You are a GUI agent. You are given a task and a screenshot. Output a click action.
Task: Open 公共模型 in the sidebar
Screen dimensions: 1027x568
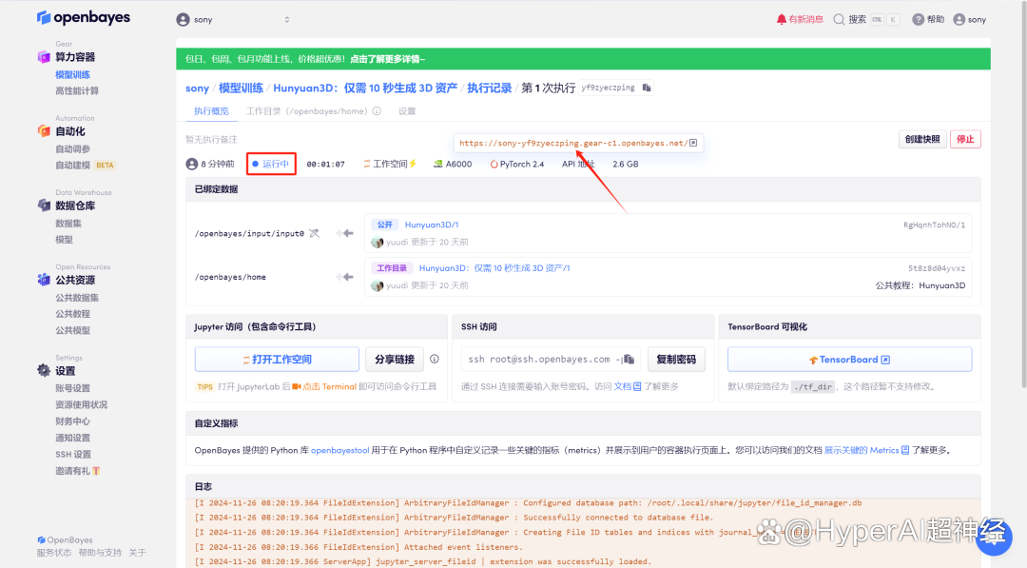[x=72, y=330]
